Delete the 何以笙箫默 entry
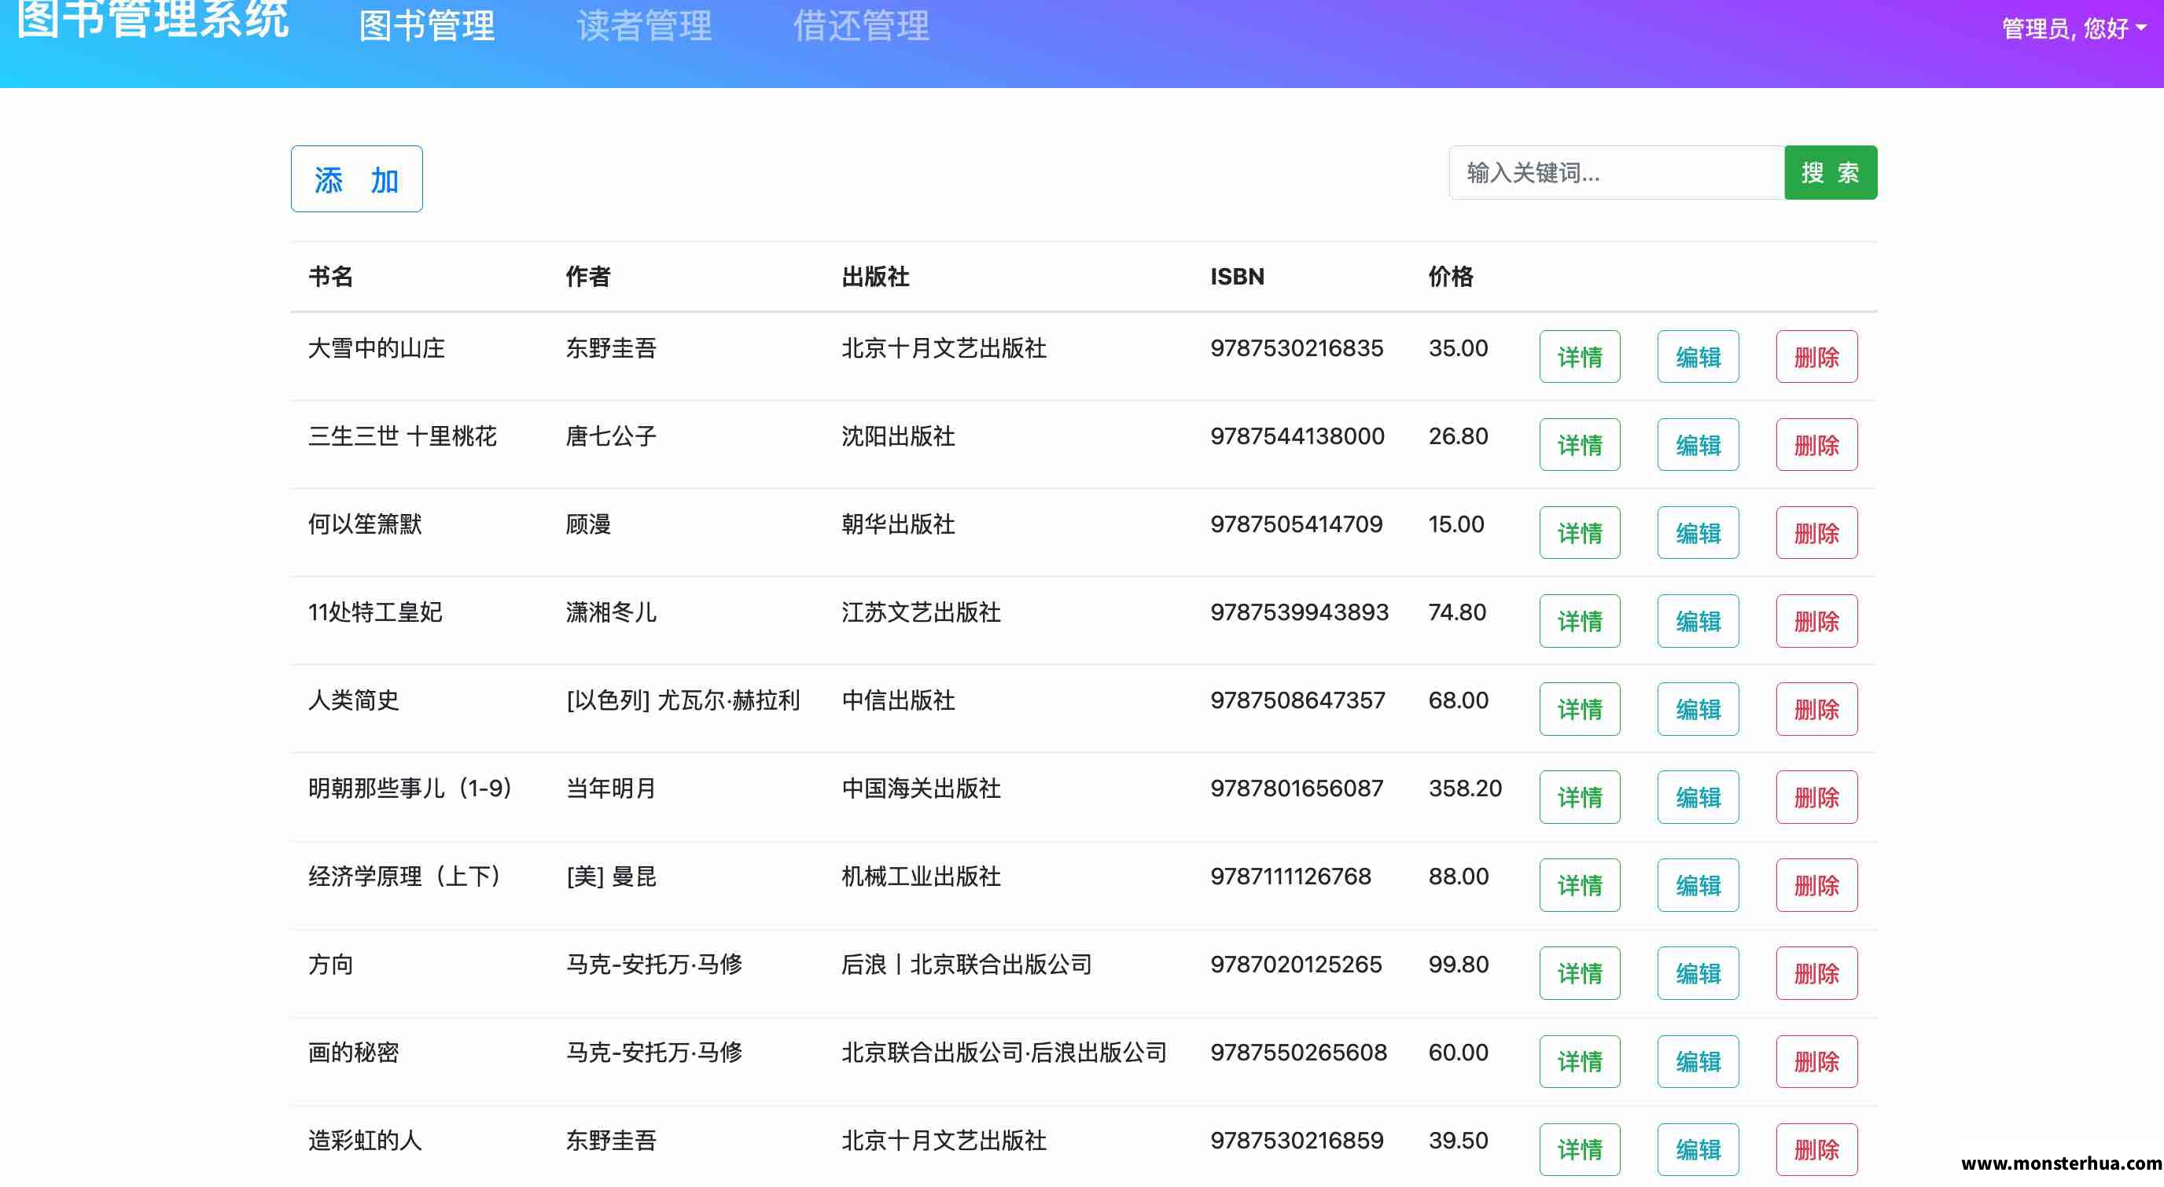This screenshot has width=2164, height=1187. pos(1817,534)
